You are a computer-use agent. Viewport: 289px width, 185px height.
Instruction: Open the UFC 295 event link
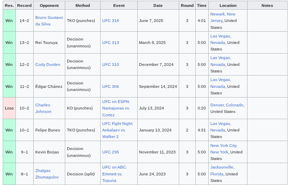click(x=111, y=152)
